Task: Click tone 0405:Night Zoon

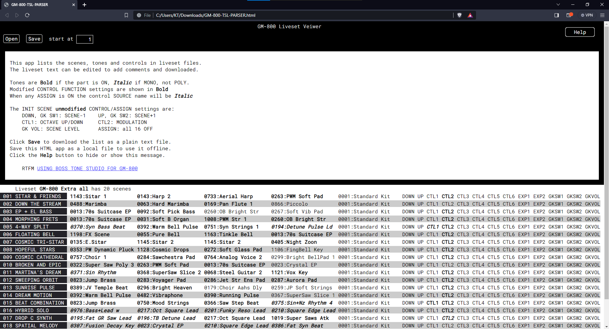Action: pyautogui.click(x=294, y=242)
